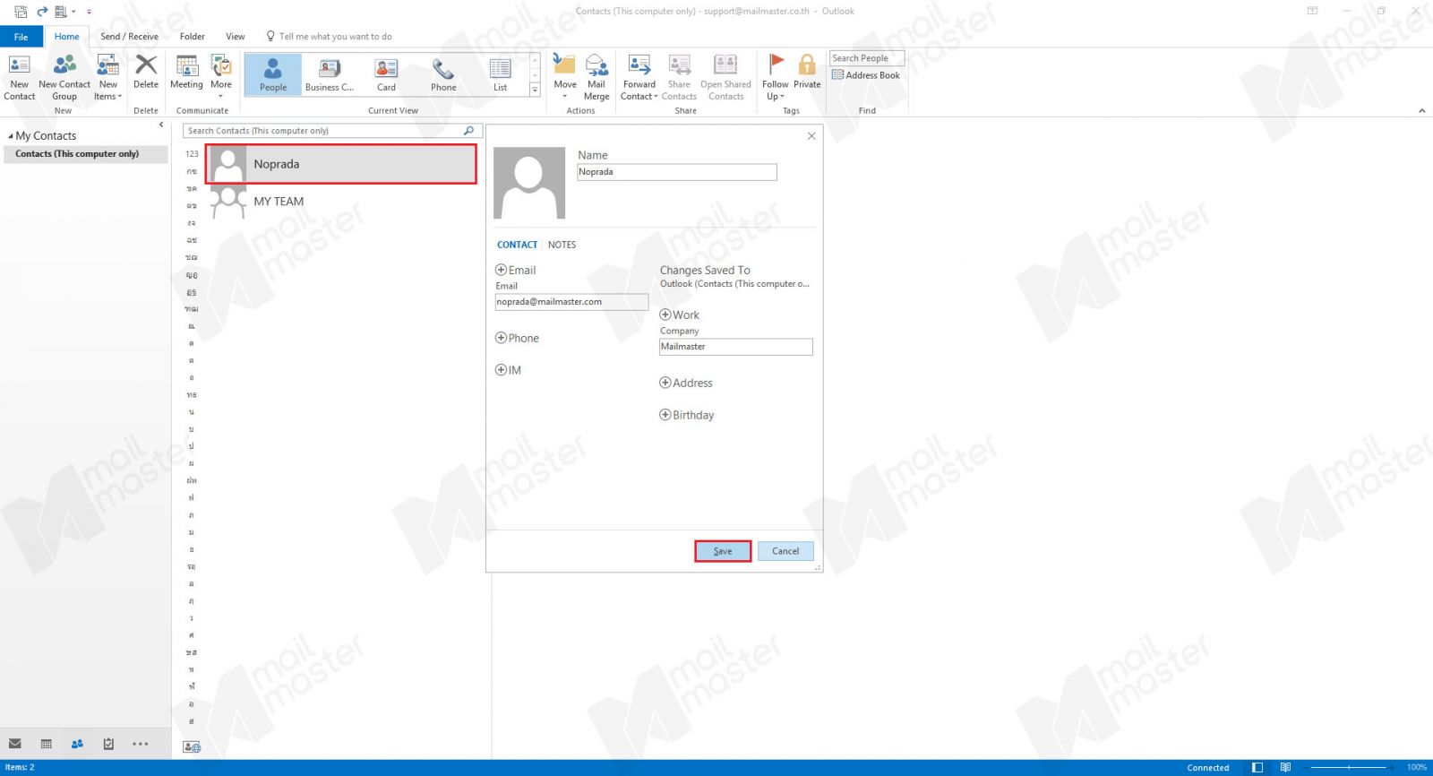Click the Name input field
The image size is (1433, 776).
click(x=677, y=172)
